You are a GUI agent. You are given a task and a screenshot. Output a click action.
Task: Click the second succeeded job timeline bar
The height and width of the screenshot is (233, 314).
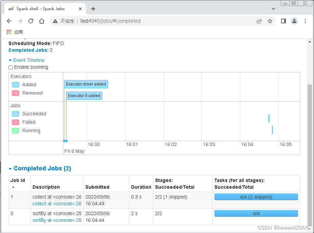272,130
